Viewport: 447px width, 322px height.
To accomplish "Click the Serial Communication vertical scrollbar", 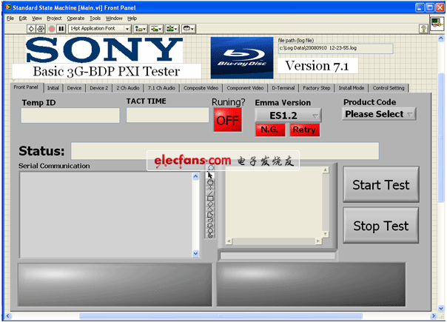I will [x=196, y=215].
